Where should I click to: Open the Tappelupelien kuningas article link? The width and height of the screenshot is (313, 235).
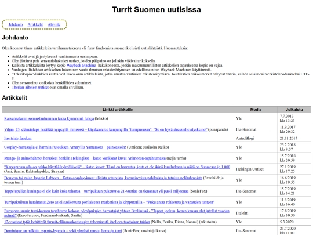point(96,191)
